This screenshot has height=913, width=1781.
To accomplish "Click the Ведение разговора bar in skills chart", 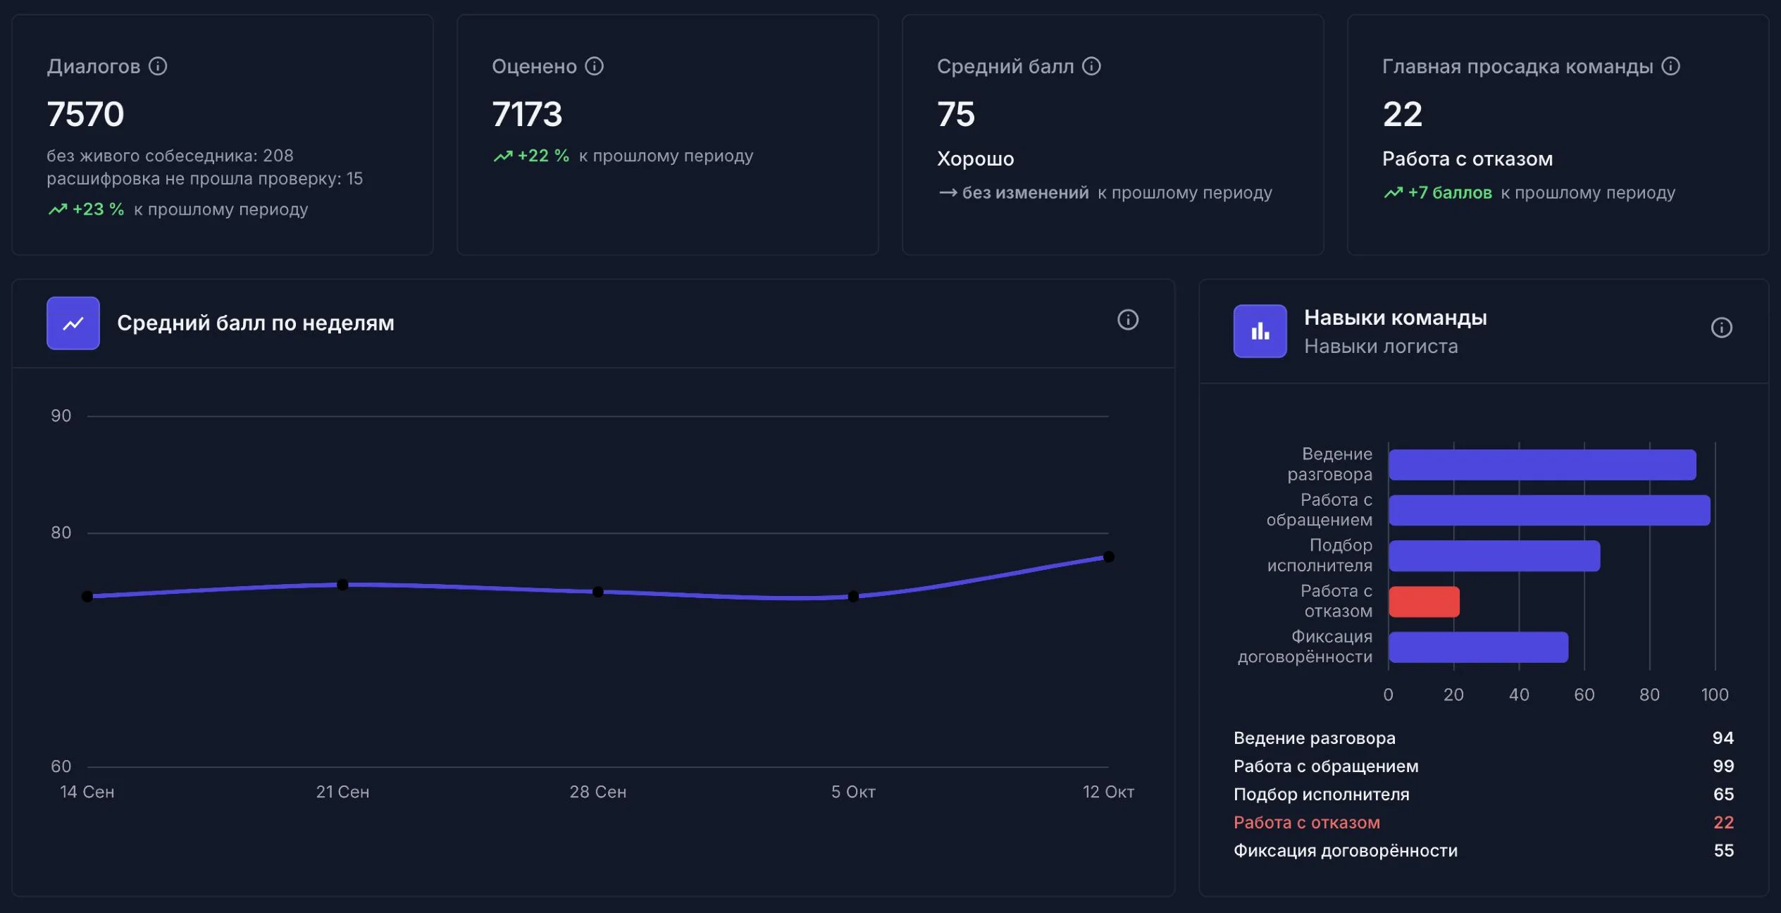I will [x=1542, y=465].
